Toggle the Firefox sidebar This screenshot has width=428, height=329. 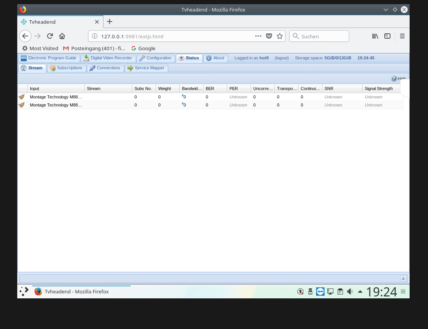tap(387, 36)
